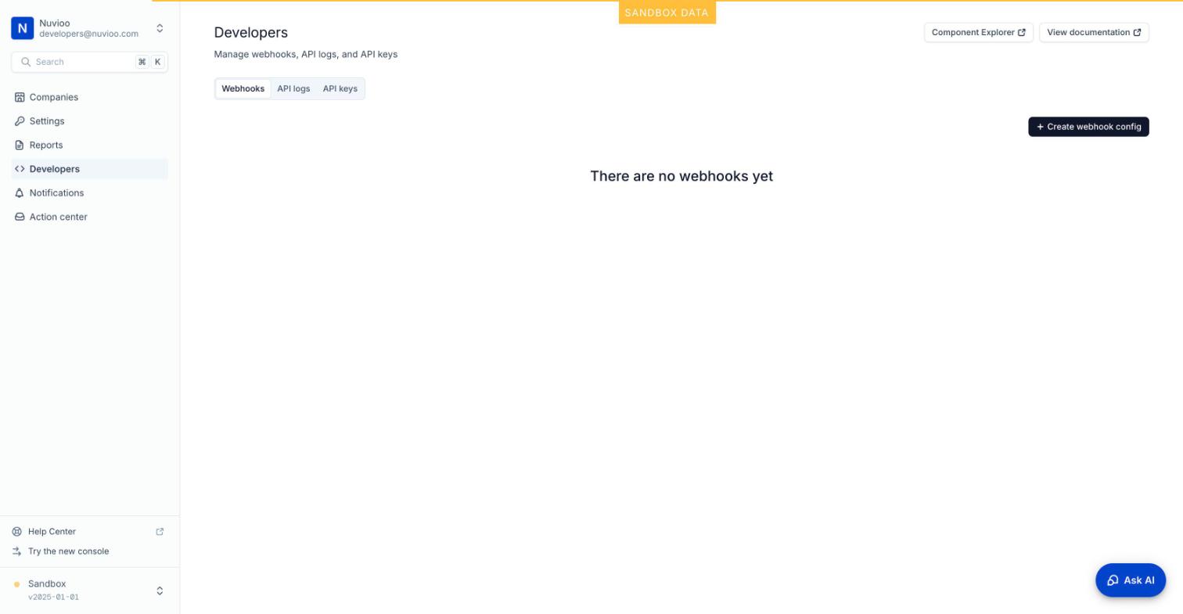
Task: Click the developers@nuvioo.com email text
Action: tap(89, 34)
